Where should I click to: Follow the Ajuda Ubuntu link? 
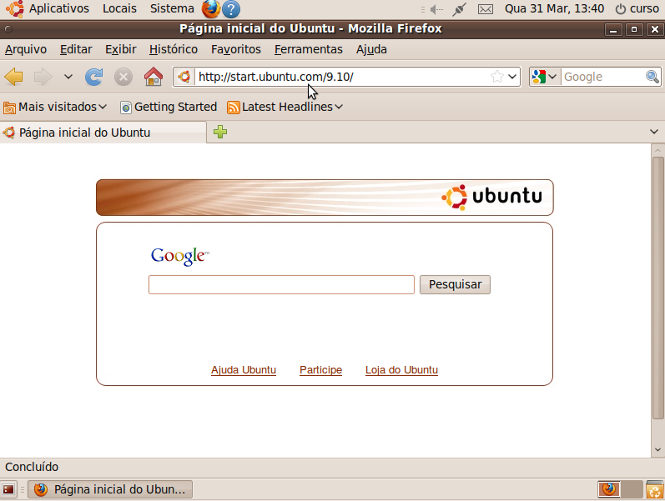[244, 370]
